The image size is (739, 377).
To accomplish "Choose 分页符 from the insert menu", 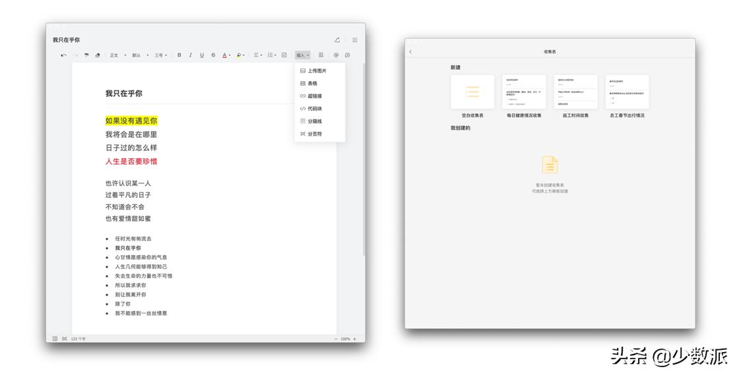I will [x=320, y=134].
